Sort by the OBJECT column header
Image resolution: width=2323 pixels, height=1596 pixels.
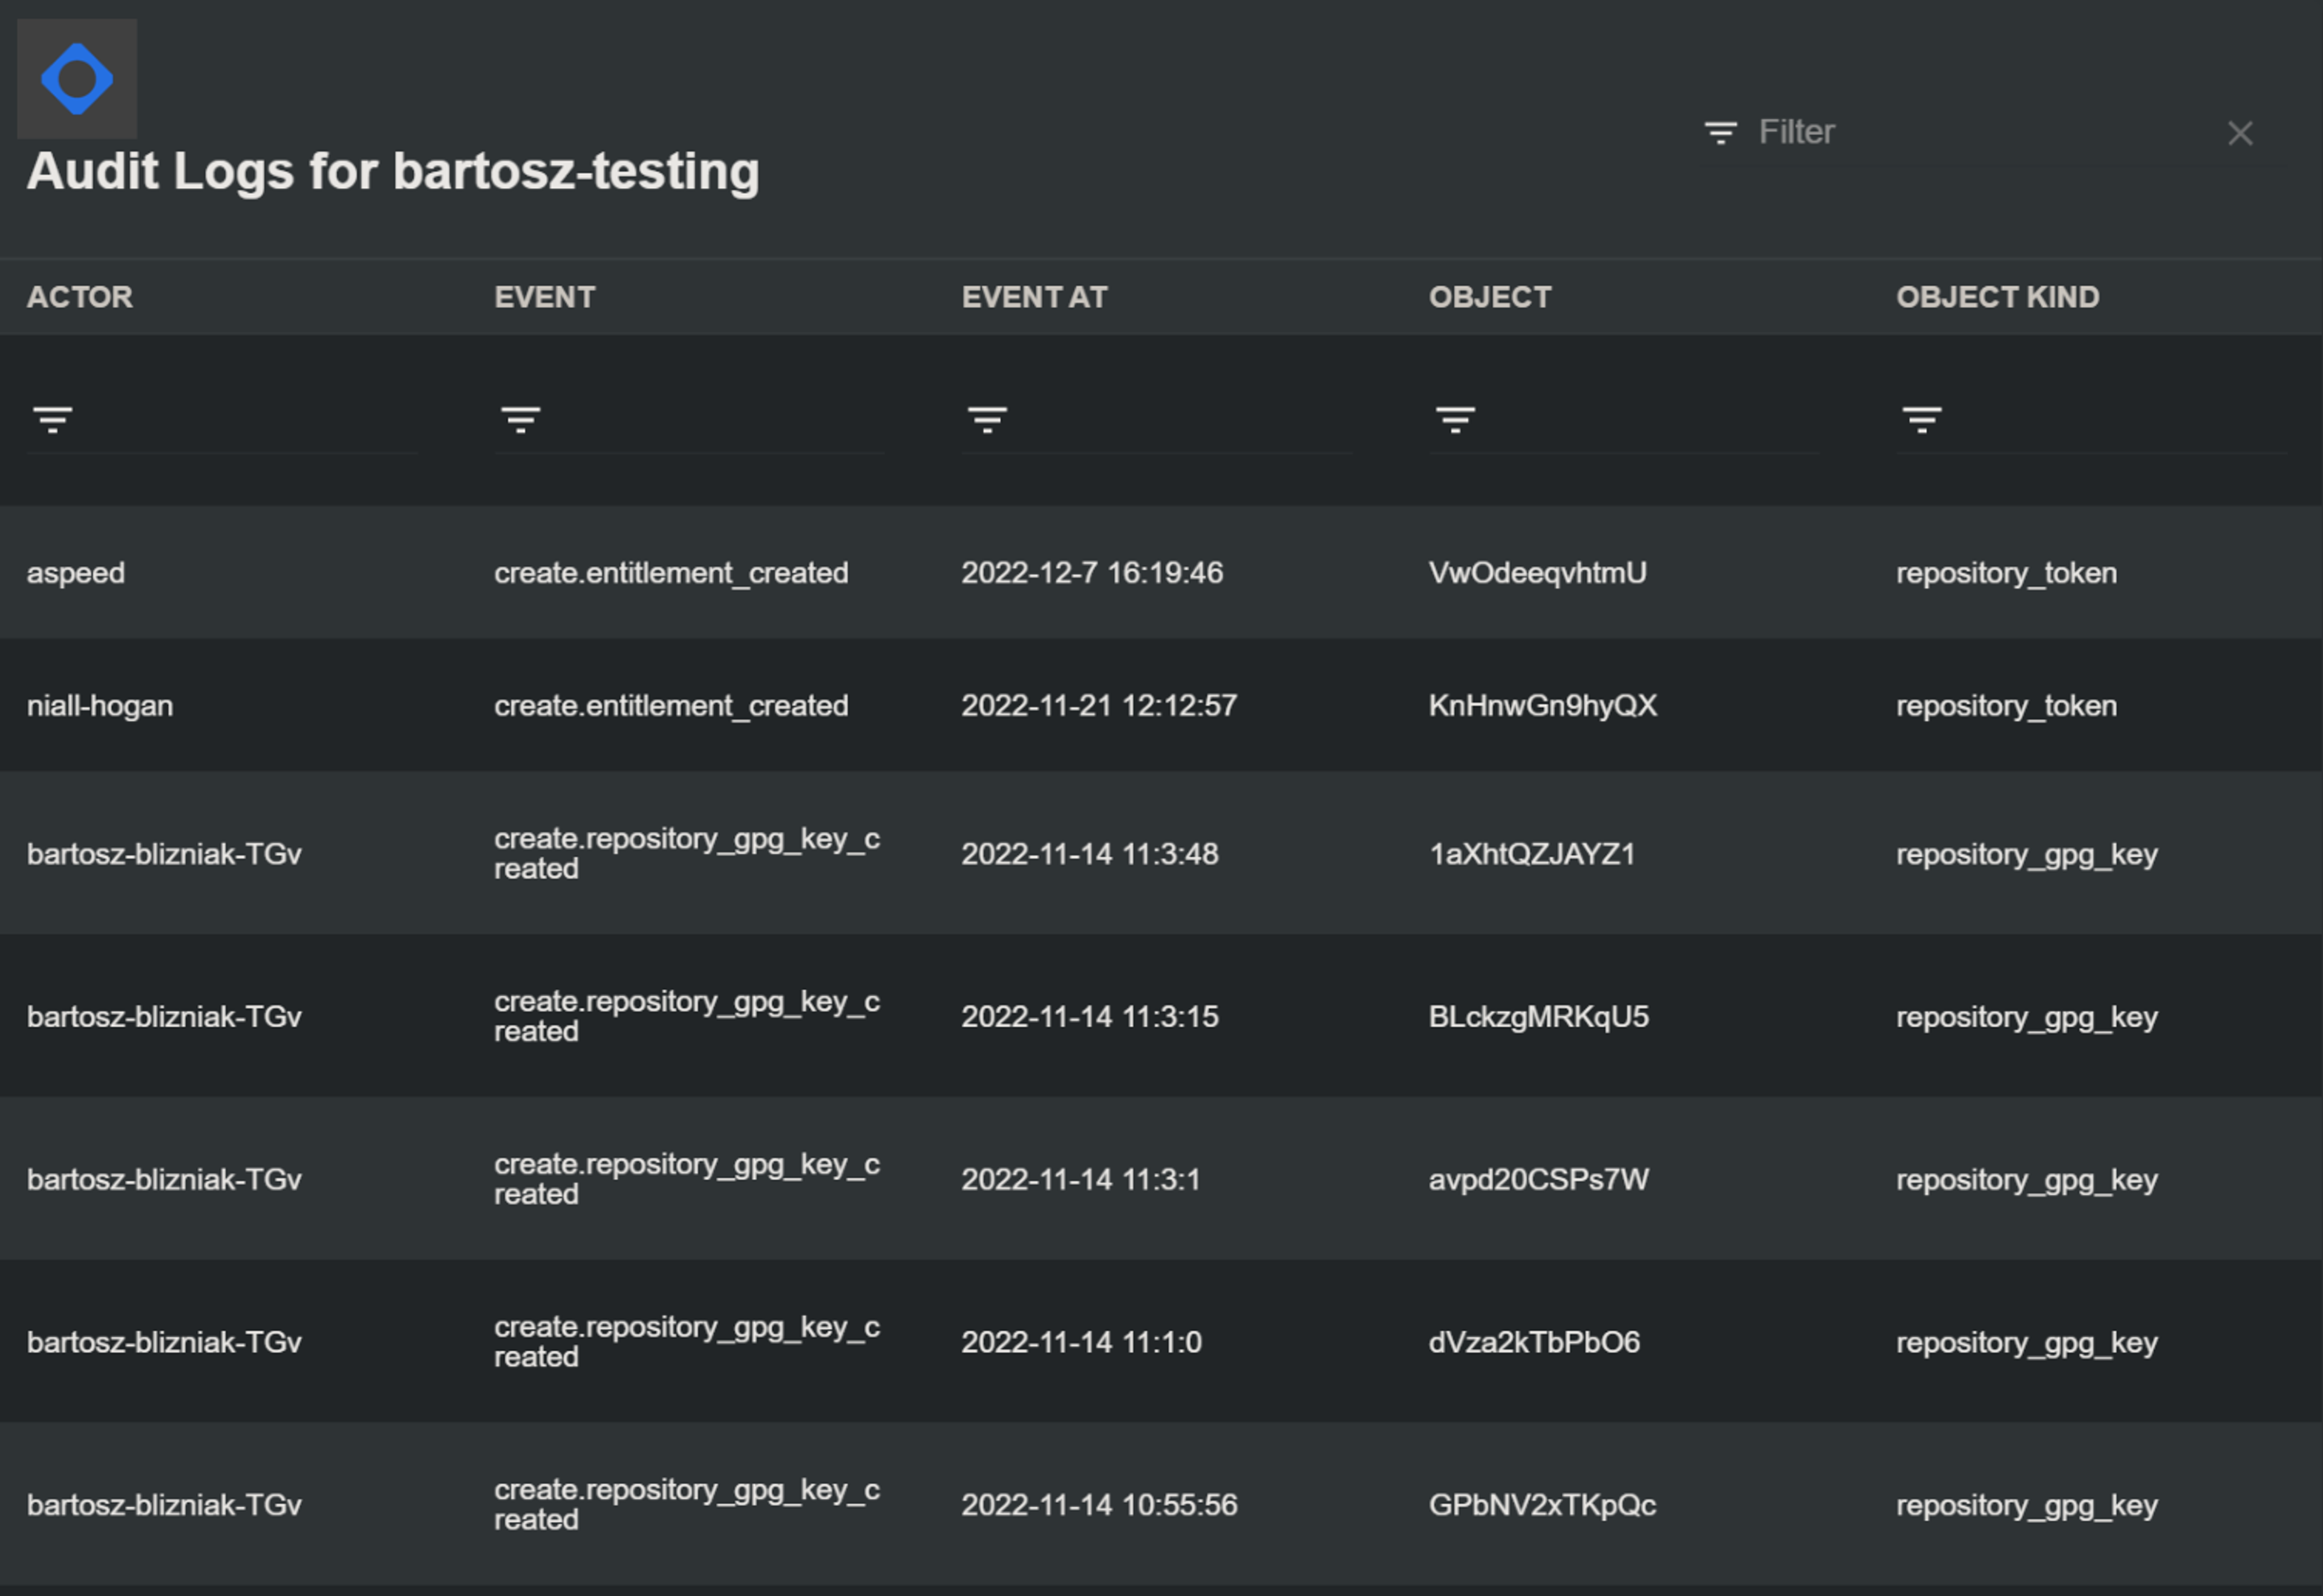(1490, 297)
